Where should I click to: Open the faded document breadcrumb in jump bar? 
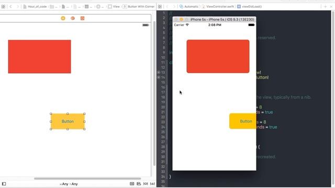coord(77,7)
